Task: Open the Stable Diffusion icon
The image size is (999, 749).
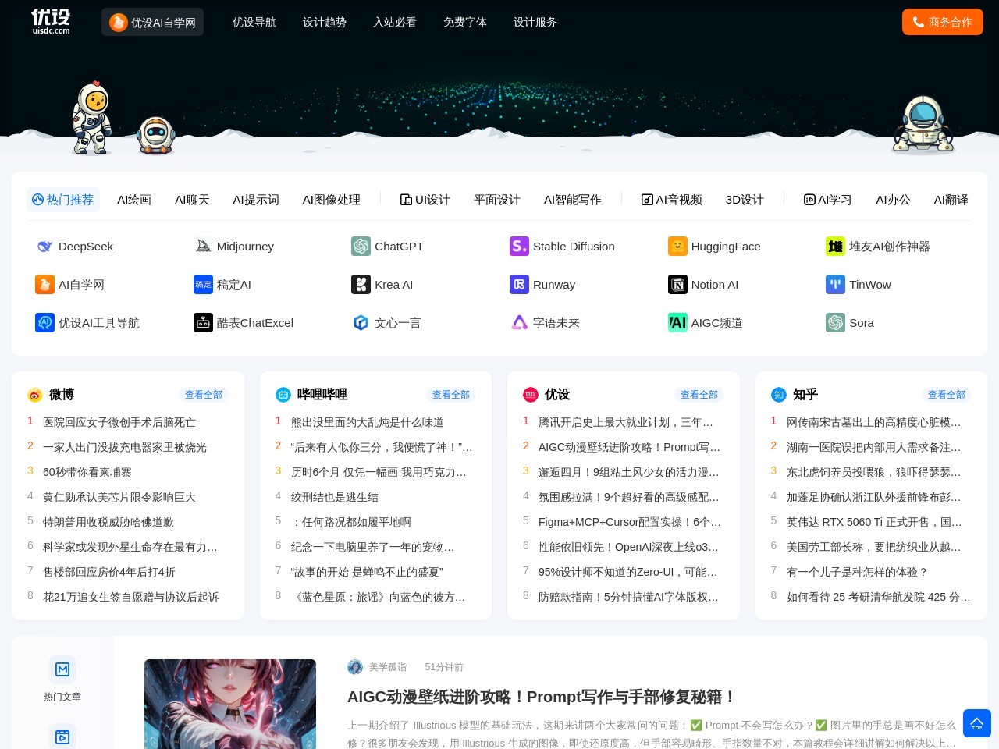Action: (x=519, y=247)
